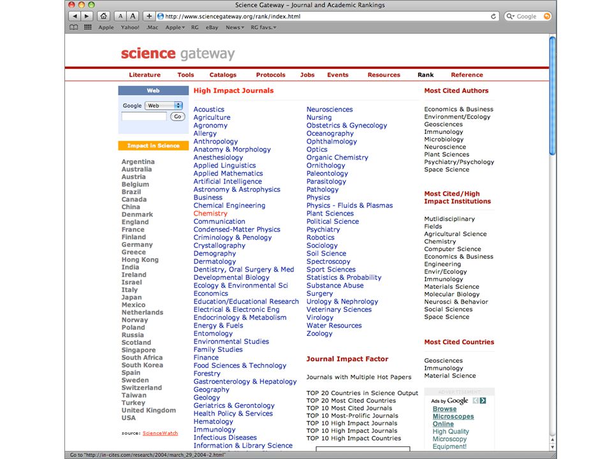
Task: Click Material Science under Most Cited Countries
Action: [x=450, y=376]
